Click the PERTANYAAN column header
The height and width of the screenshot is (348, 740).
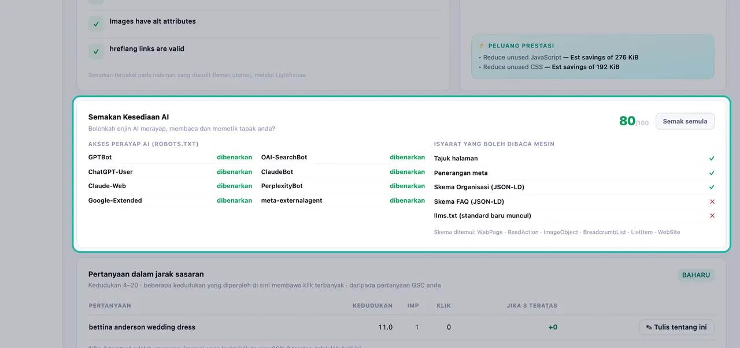click(x=110, y=306)
